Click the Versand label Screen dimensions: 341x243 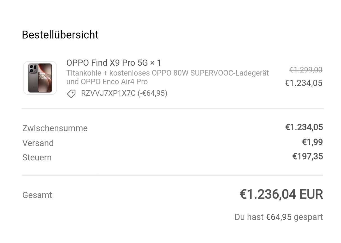(38, 143)
